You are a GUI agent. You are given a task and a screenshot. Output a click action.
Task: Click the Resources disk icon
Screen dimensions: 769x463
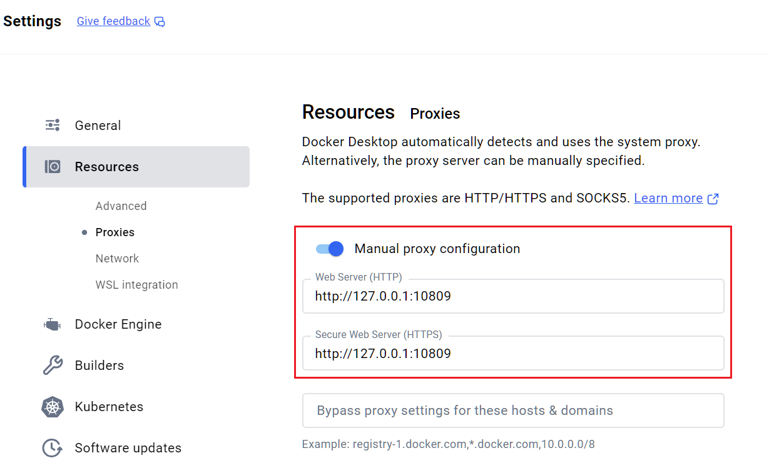pos(53,167)
